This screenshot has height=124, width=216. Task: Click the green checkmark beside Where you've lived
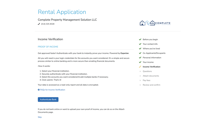140,48
